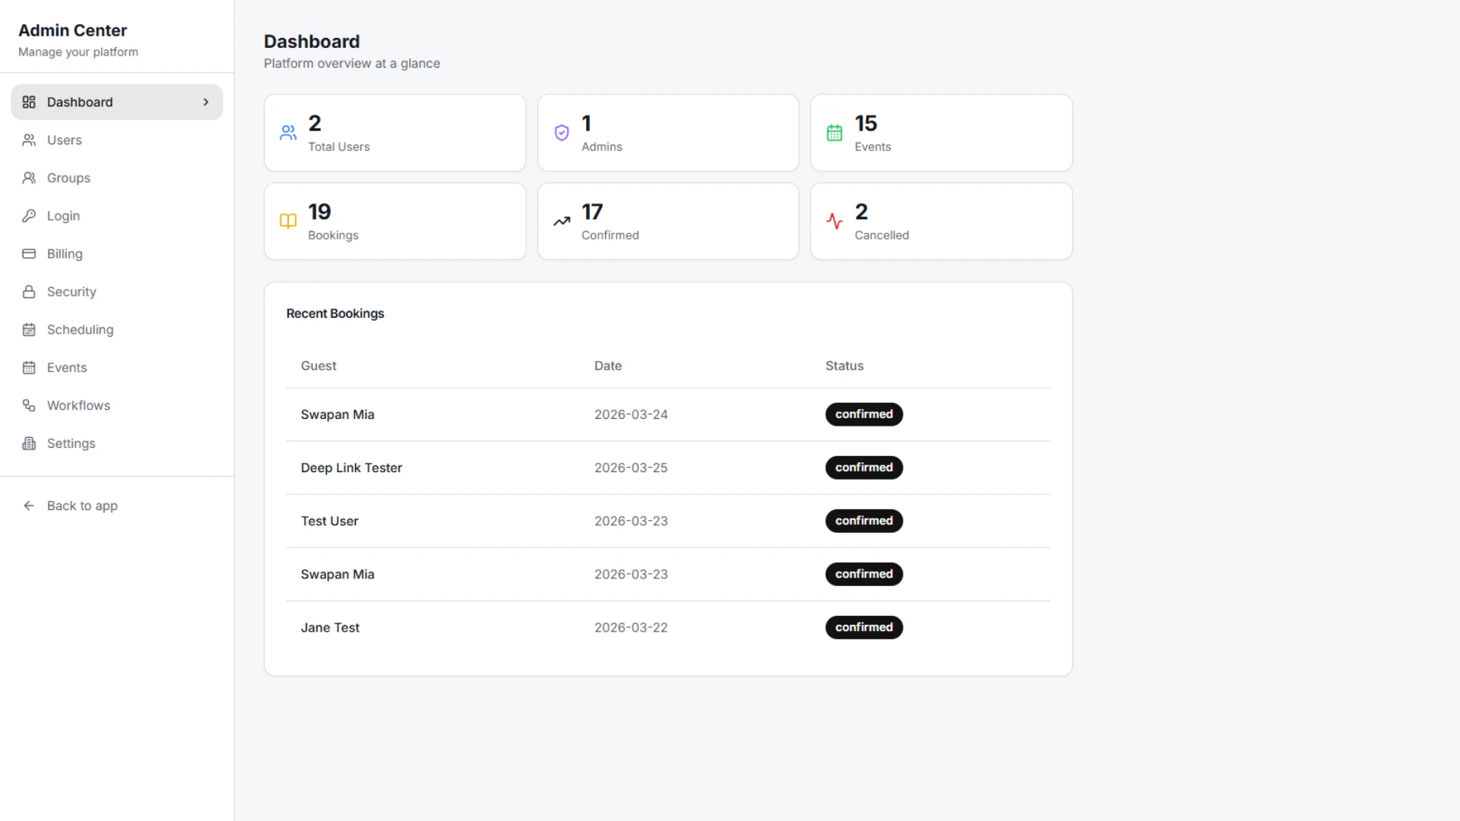Click the Cancelled count 2

(862, 211)
